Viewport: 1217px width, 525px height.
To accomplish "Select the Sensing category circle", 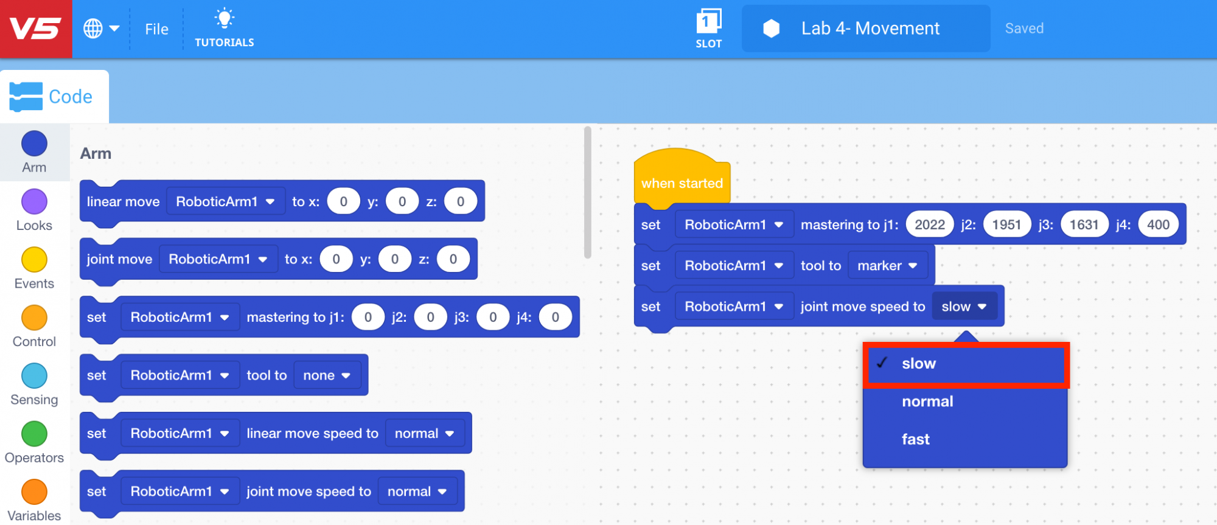I will point(34,376).
